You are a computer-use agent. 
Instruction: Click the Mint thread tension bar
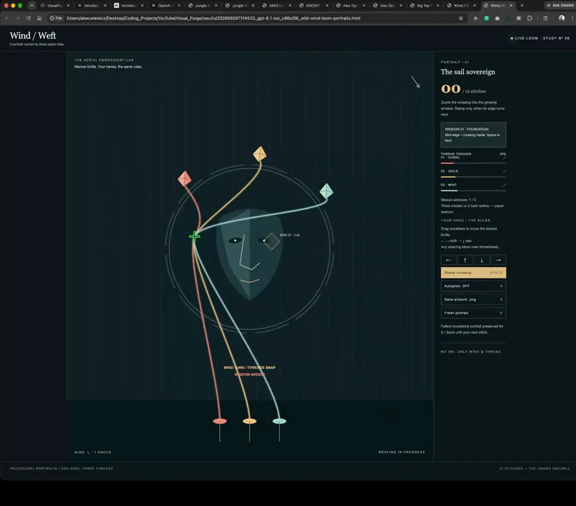[473, 190]
